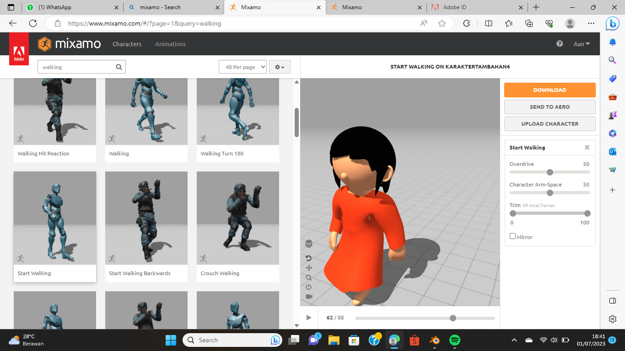Expand the gear settings dropdown
Image resolution: width=625 pixels, height=351 pixels.
point(280,67)
